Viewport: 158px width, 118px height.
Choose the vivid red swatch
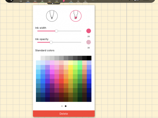(61, 81)
